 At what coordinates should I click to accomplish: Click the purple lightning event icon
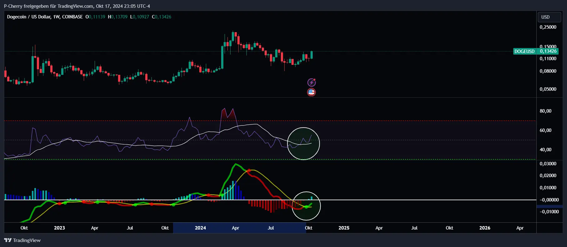312,82
